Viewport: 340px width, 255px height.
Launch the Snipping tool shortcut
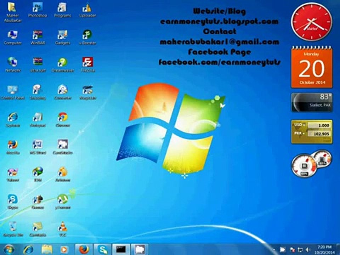[x=38, y=92]
